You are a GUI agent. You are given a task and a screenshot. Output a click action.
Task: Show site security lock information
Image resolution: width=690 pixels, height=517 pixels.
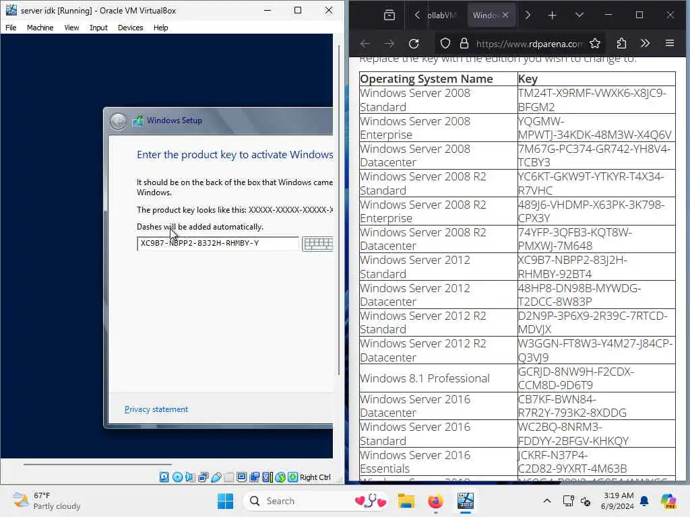[x=464, y=44]
